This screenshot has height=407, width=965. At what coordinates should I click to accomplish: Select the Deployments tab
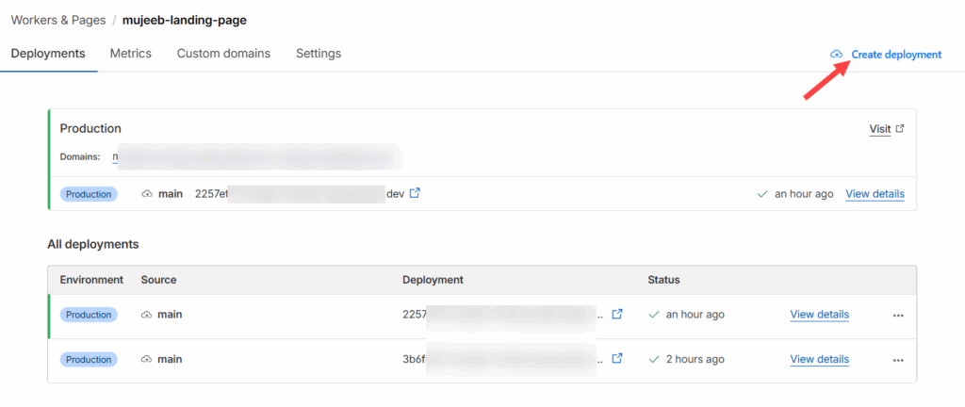coord(48,54)
